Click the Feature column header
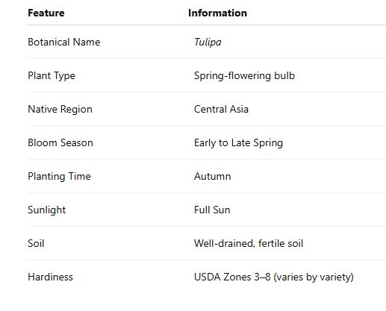The height and width of the screenshot is (311, 386). tap(46, 13)
